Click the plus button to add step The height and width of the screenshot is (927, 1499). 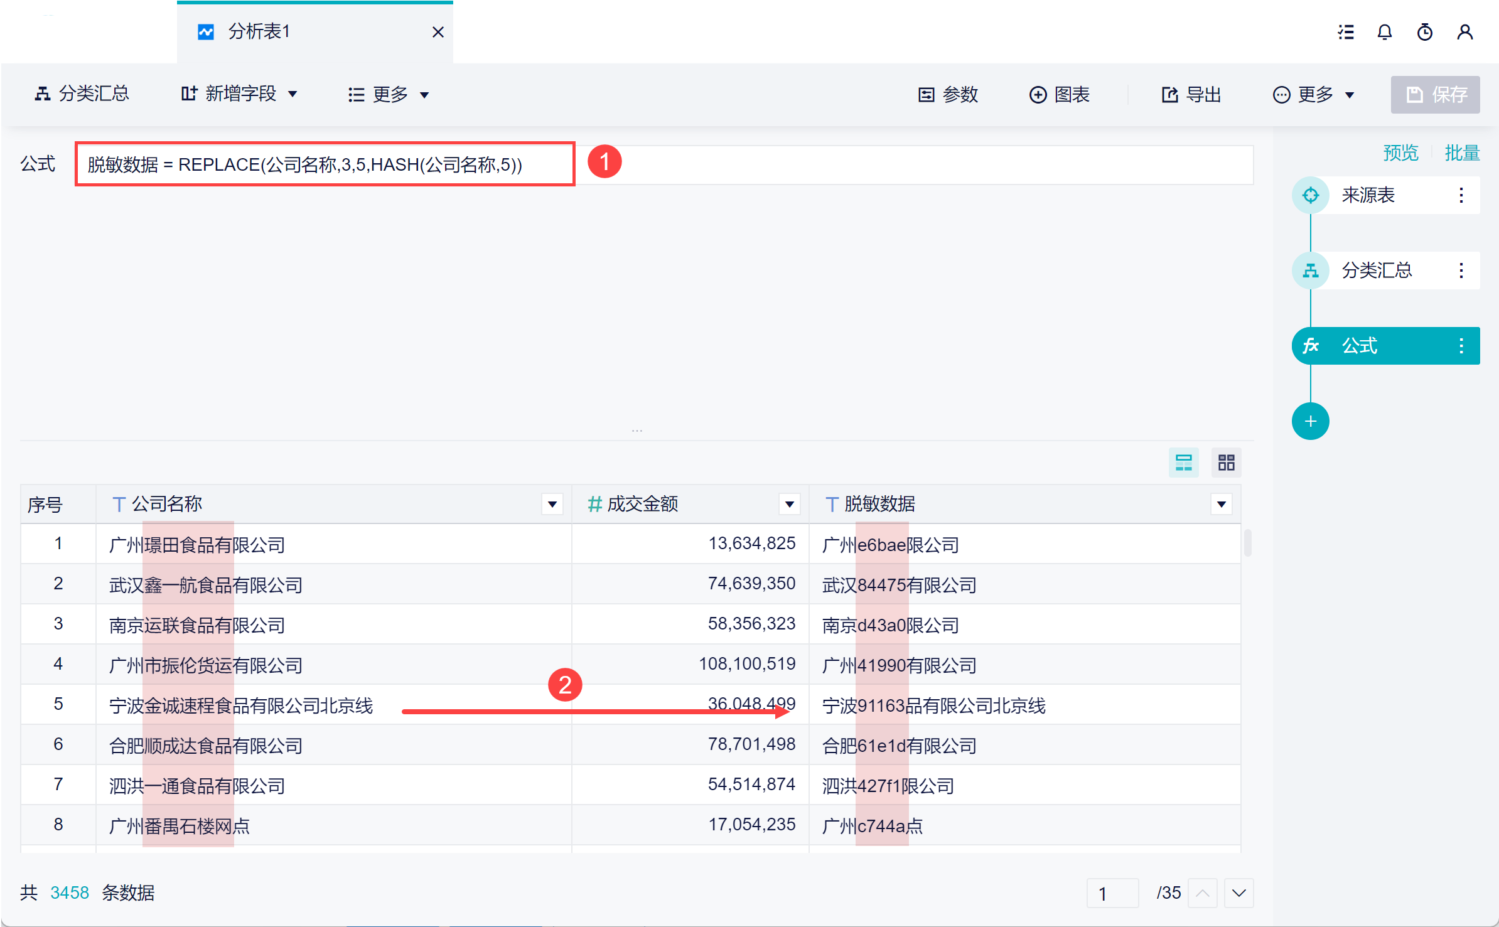click(x=1310, y=421)
